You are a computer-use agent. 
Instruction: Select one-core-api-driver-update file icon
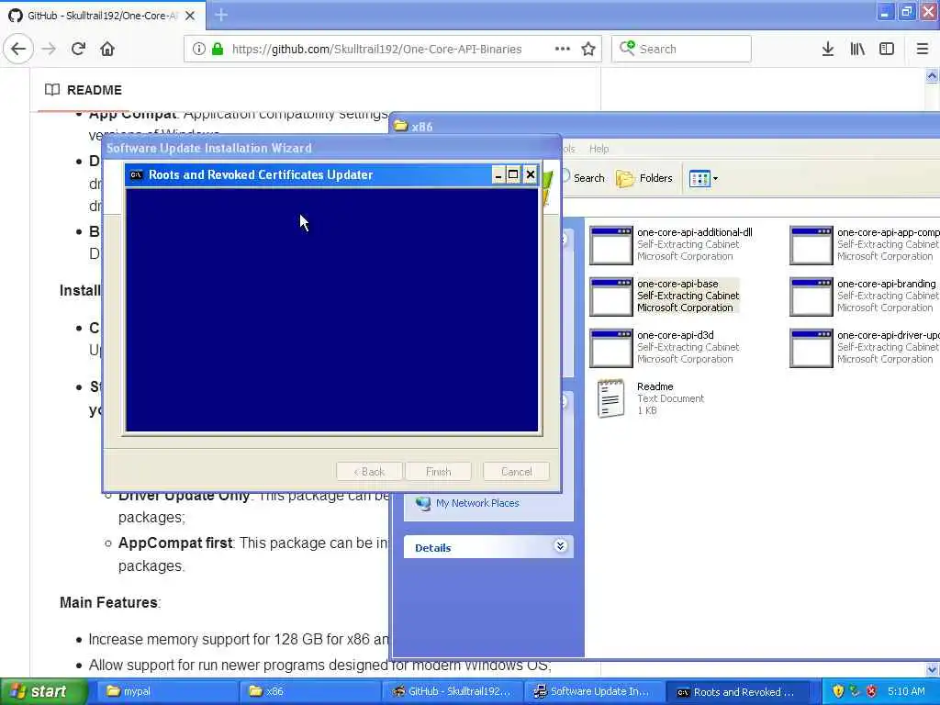(x=811, y=348)
